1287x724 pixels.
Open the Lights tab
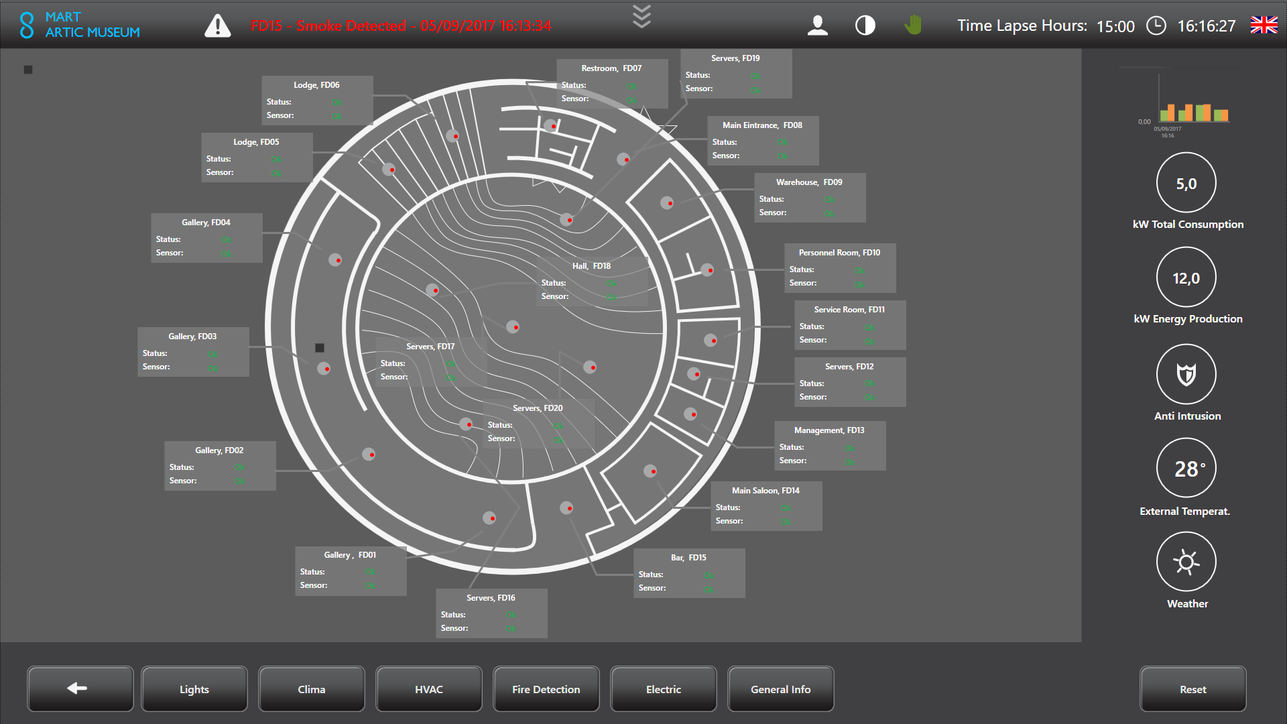194,688
